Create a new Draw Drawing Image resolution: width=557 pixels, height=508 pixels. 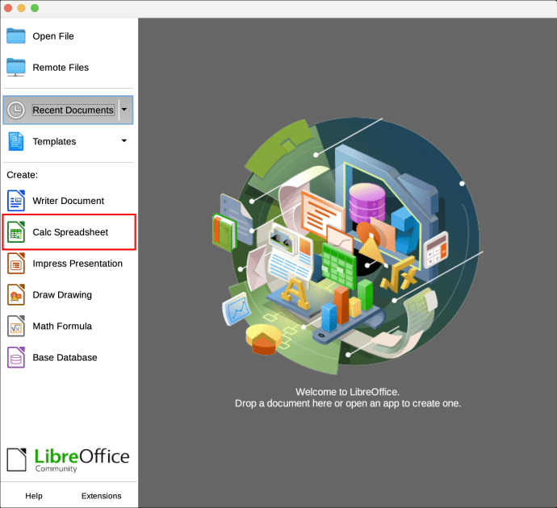coord(69,295)
